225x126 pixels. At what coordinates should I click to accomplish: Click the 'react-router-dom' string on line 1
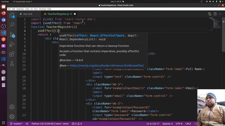click(x=79, y=19)
